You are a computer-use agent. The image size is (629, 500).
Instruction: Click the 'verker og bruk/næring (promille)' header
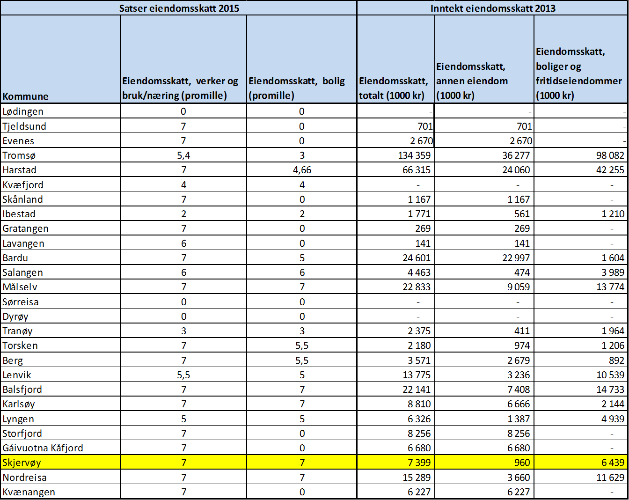pyautogui.click(x=183, y=59)
